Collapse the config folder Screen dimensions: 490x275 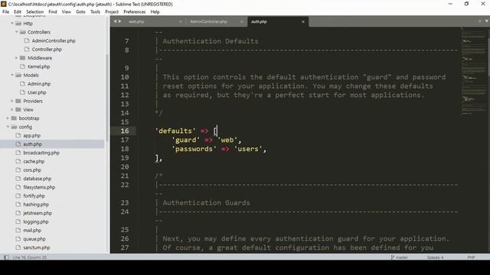(8, 127)
